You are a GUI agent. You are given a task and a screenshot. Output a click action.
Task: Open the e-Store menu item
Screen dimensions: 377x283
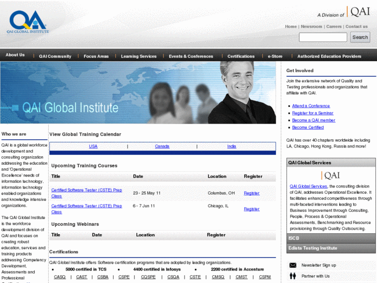tap(275, 57)
